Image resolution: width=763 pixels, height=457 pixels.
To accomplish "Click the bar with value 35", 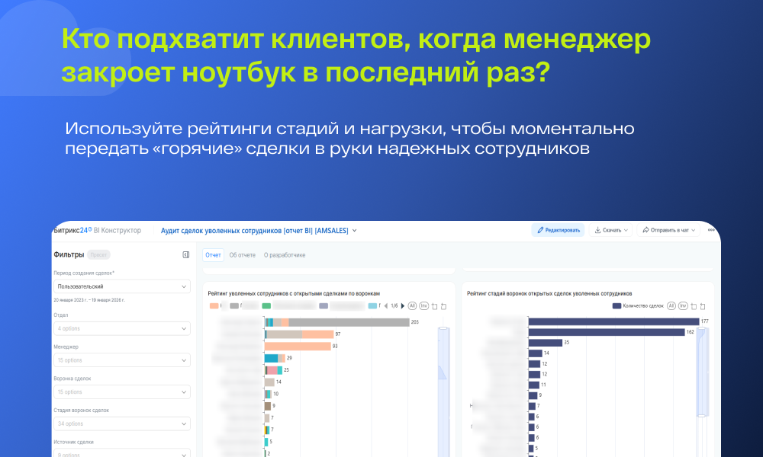I will pyautogui.click(x=546, y=343).
